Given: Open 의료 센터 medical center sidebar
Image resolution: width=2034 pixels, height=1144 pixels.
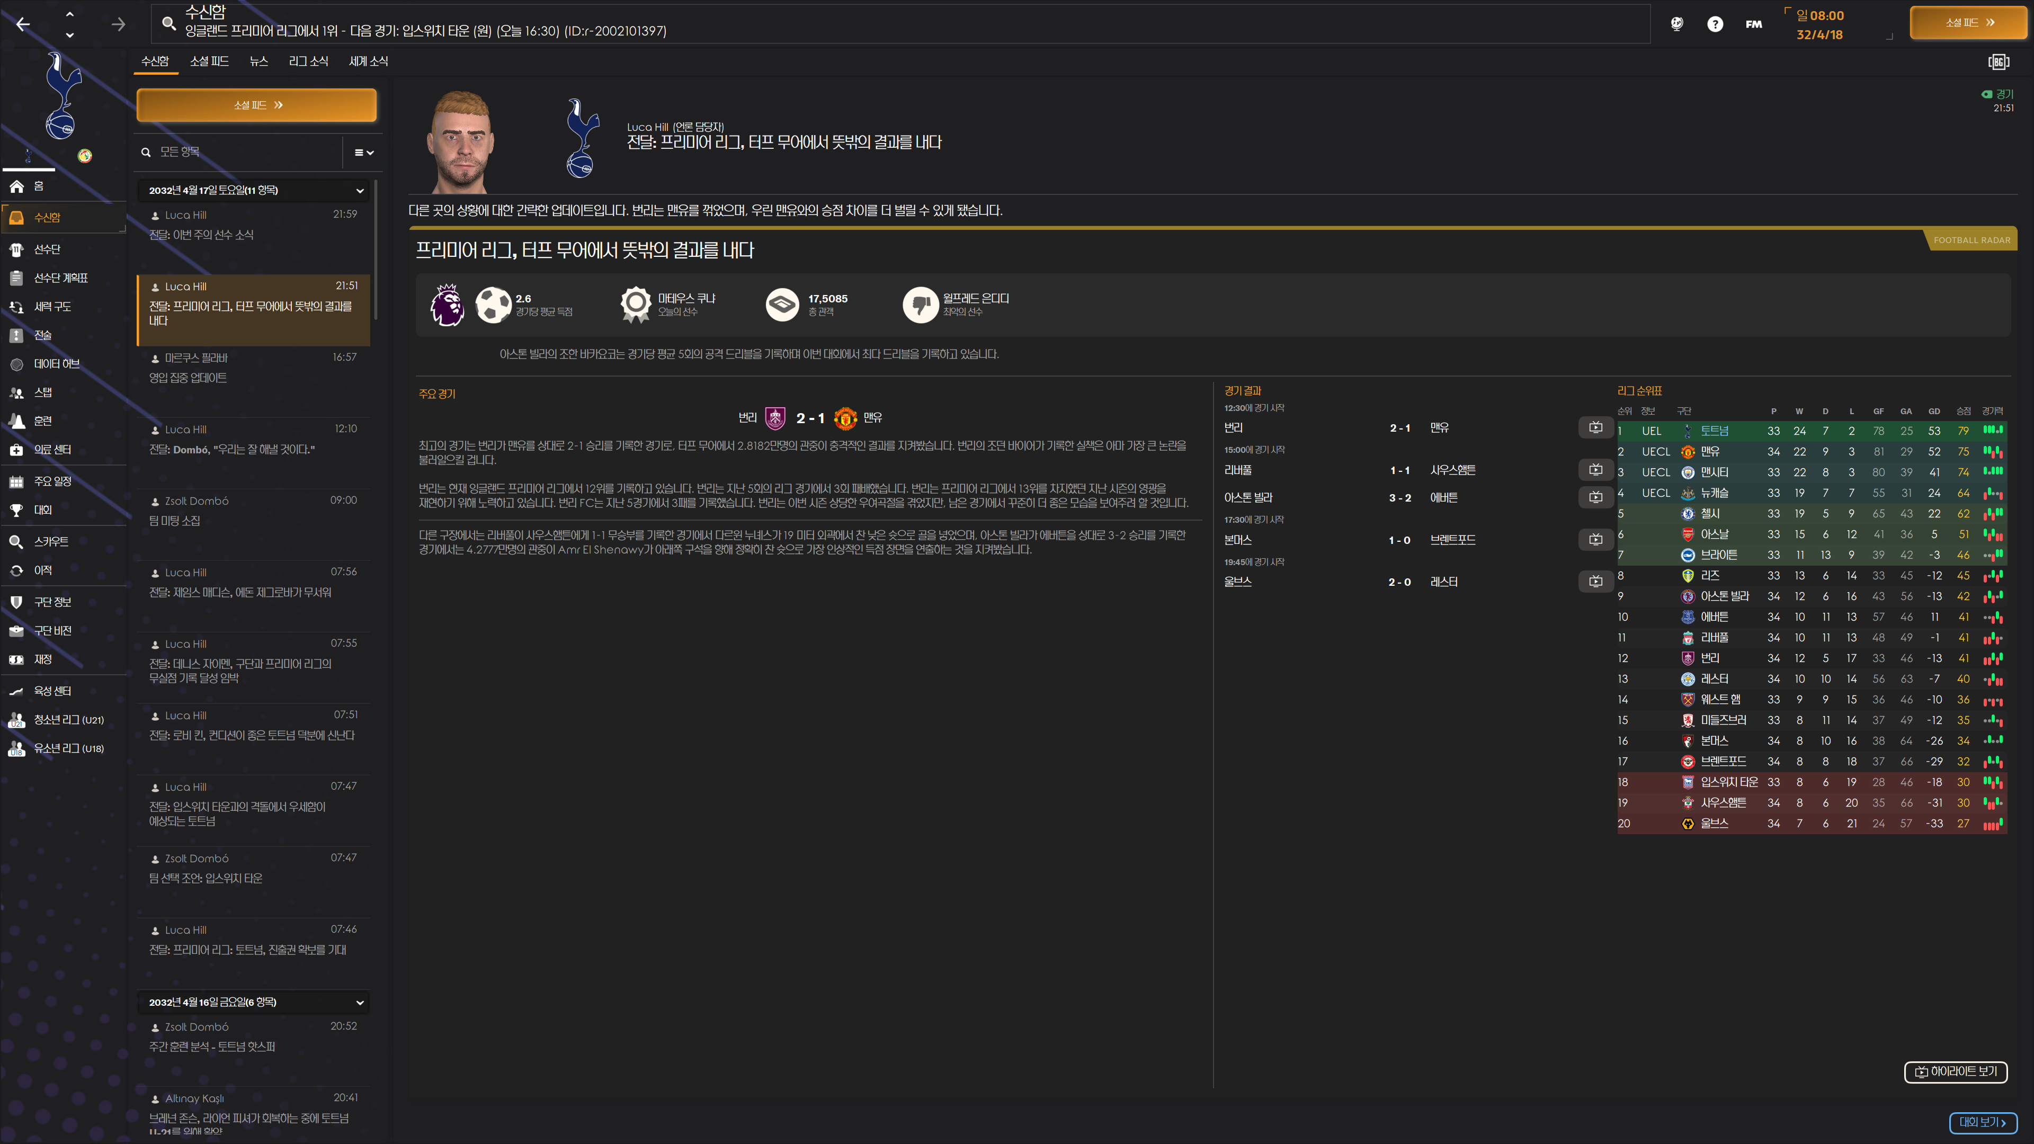Looking at the screenshot, I should click(x=52, y=450).
